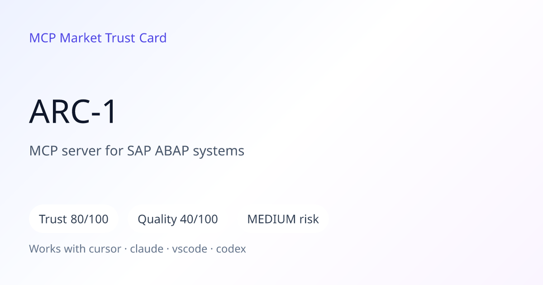Screen dimensions: 543x285
Task: Click the word risk in the badge
Action: pyautogui.click(x=309, y=219)
